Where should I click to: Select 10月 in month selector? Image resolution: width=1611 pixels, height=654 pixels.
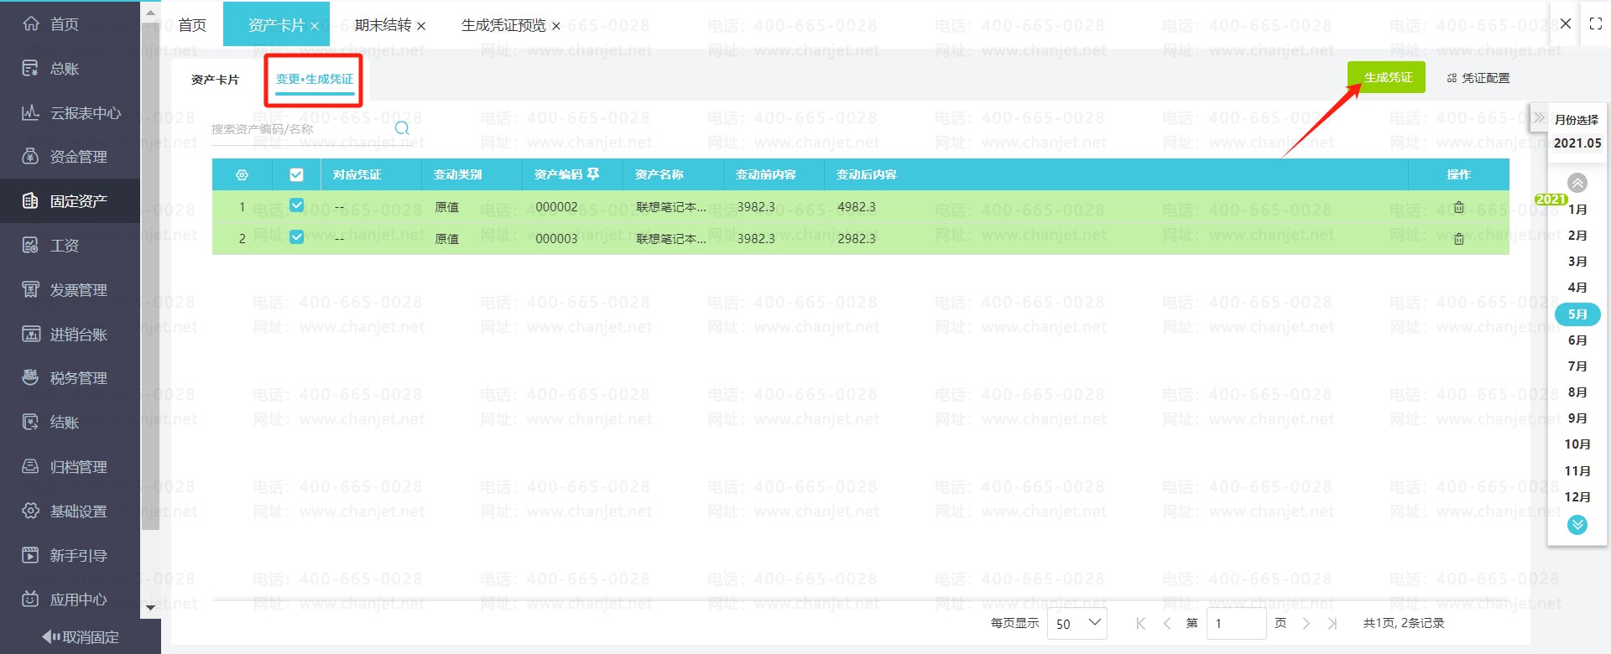click(1577, 444)
